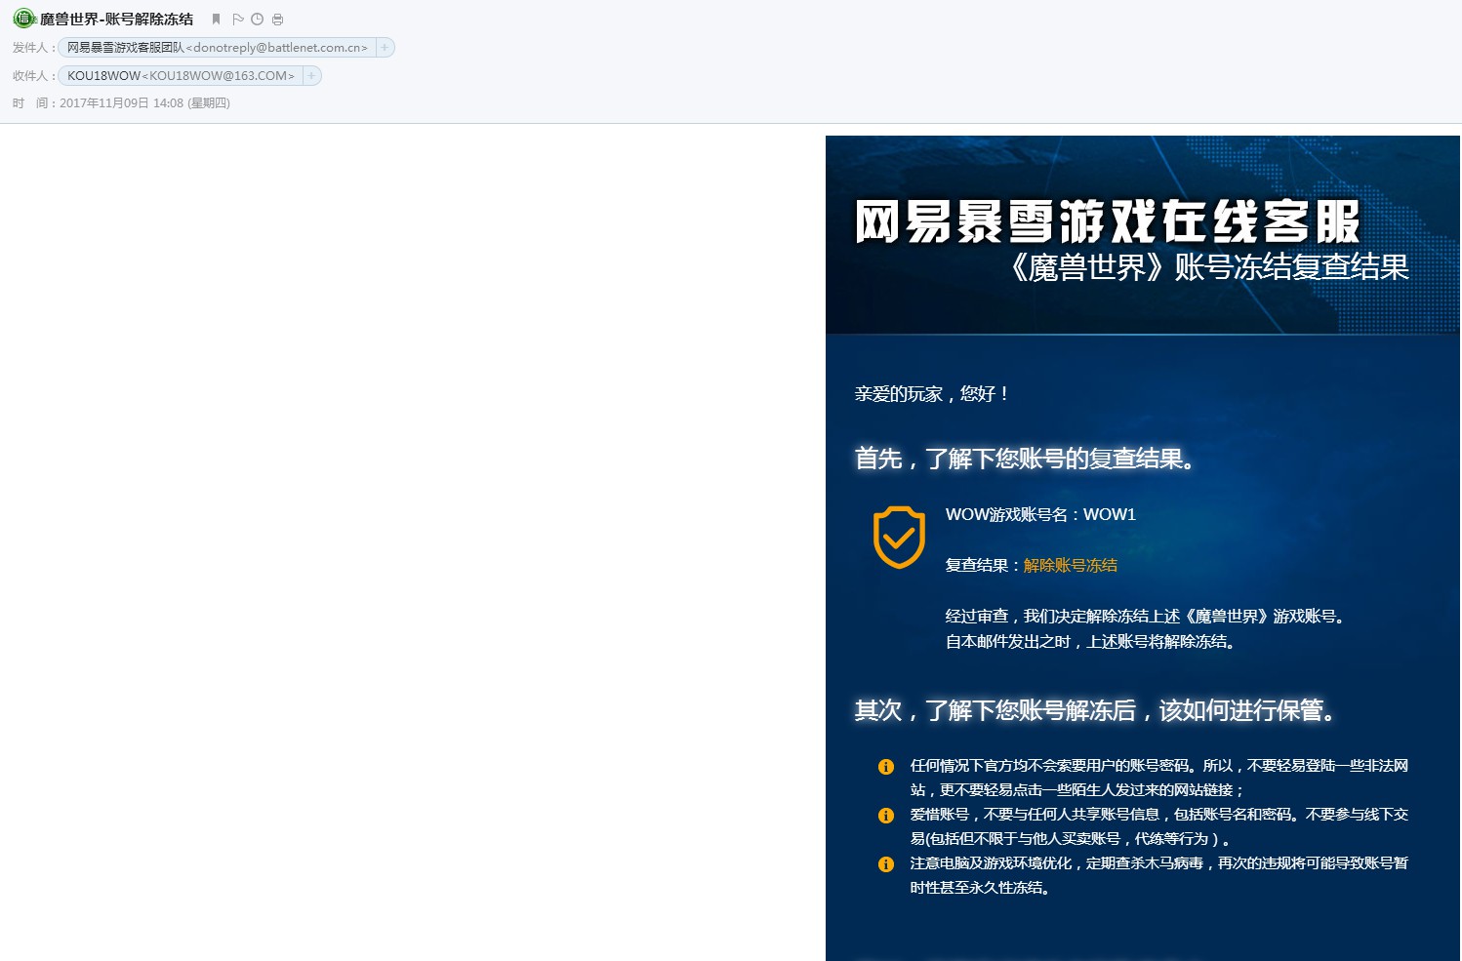
Task: Click the orange shield checkmark icon
Action: (x=898, y=537)
